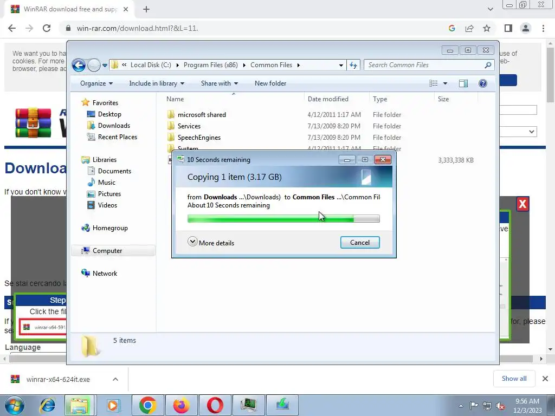Image resolution: width=555 pixels, height=416 pixels.
Task: Select Downloads in navigation pane
Action: click(114, 126)
